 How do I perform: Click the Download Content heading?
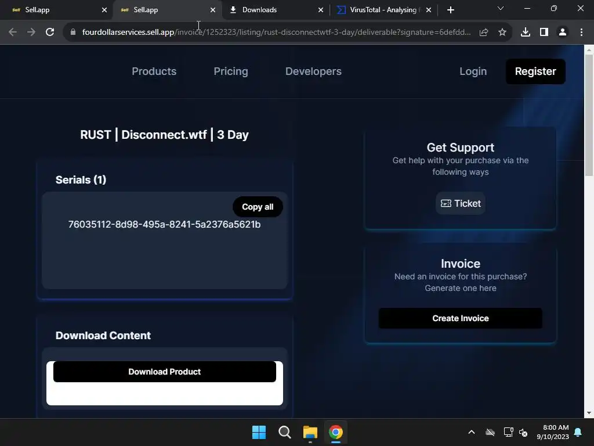[x=103, y=336]
